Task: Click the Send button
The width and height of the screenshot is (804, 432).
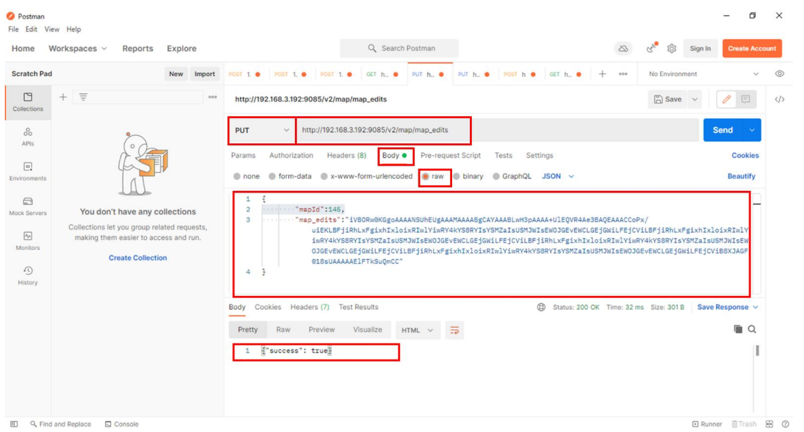Action: [x=722, y=130]
